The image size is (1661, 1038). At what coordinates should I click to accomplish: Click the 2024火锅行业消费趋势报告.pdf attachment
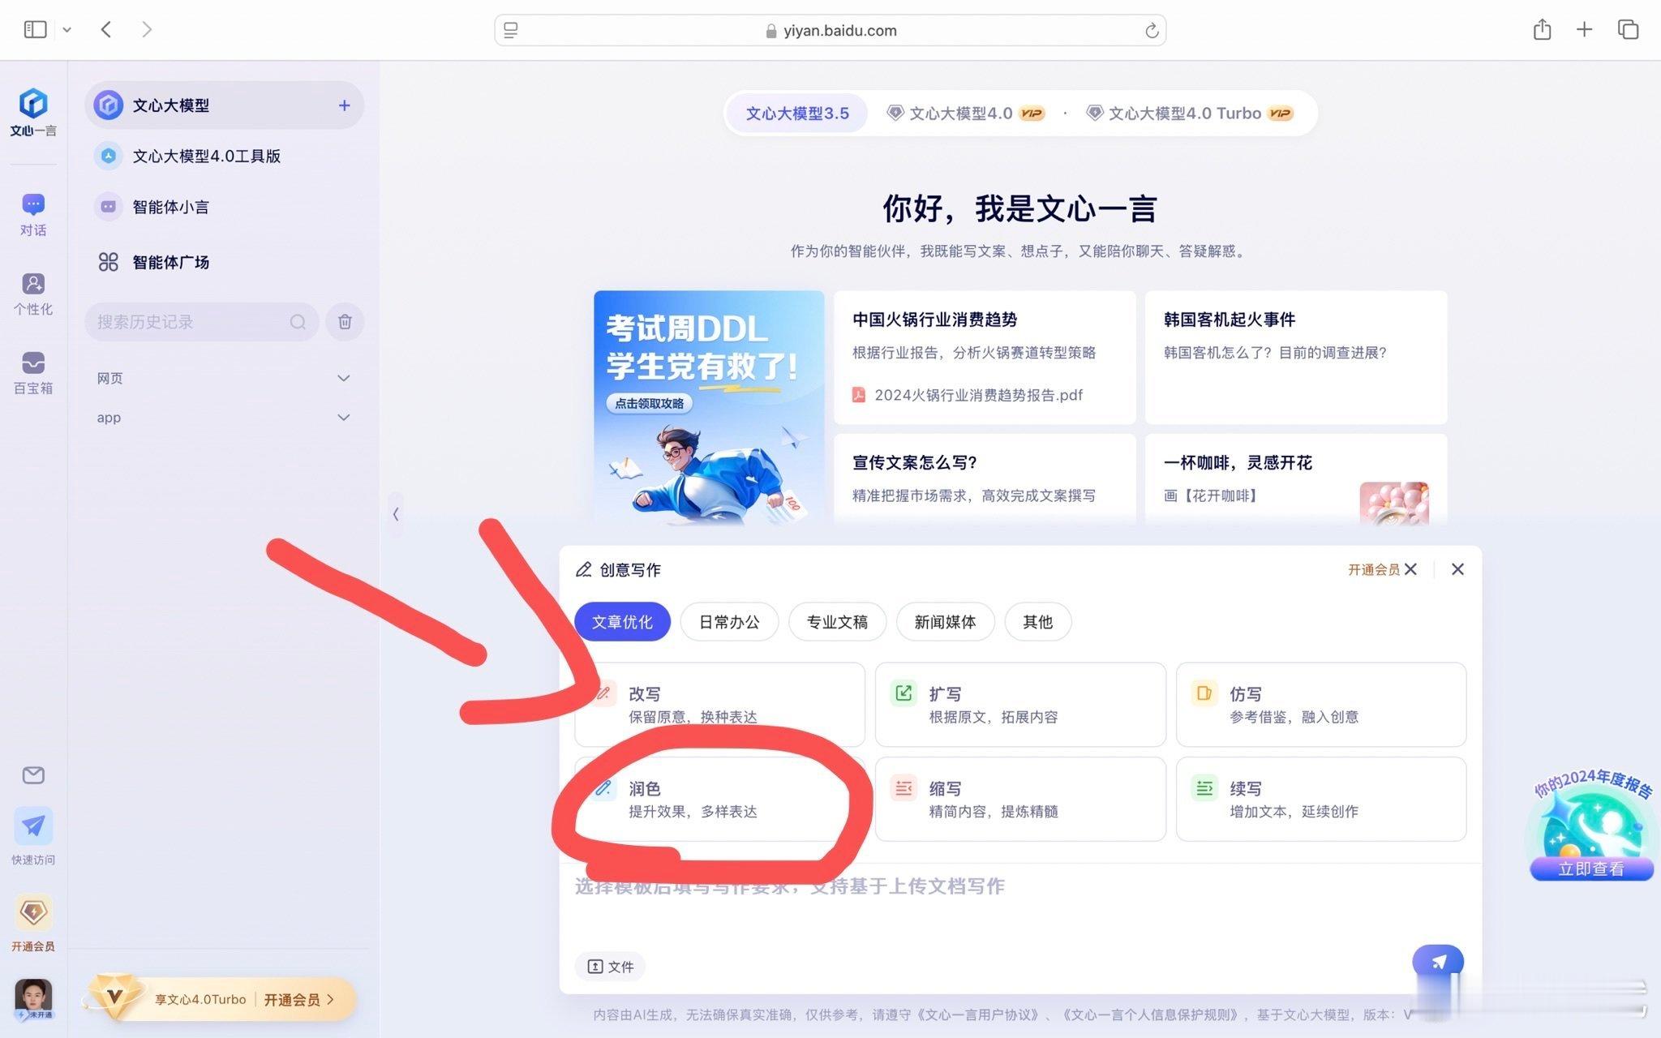[968, 395]
